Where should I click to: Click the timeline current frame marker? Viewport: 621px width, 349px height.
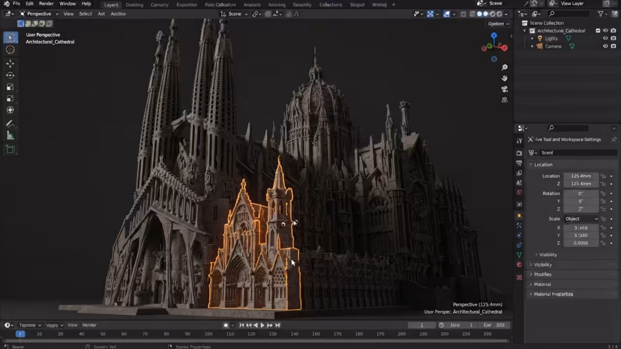20,333
